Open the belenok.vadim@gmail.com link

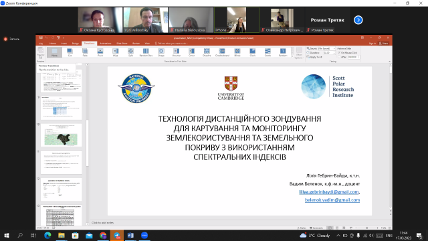[332, 199]
